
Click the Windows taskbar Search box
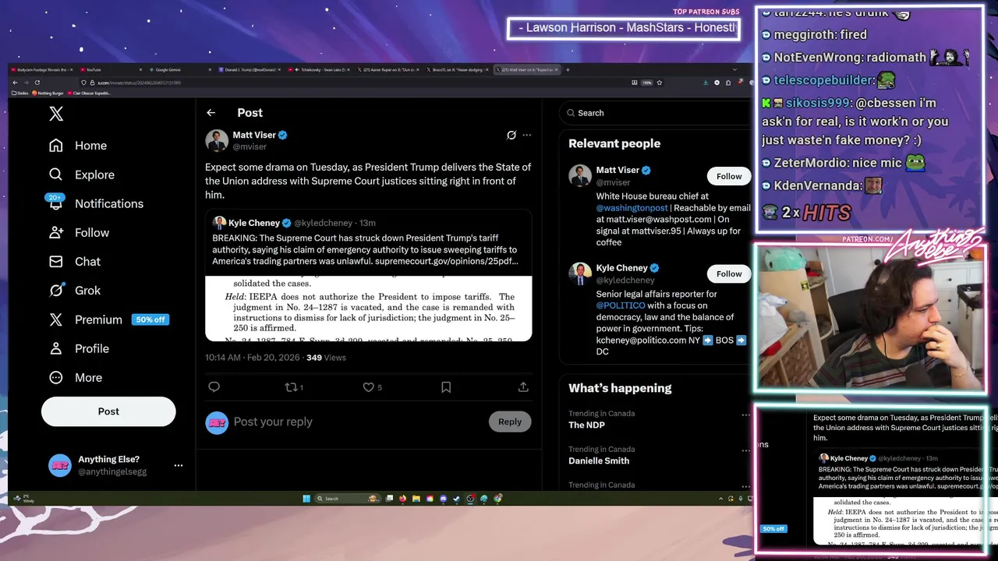pyautogui.click(x=348, y=499)
